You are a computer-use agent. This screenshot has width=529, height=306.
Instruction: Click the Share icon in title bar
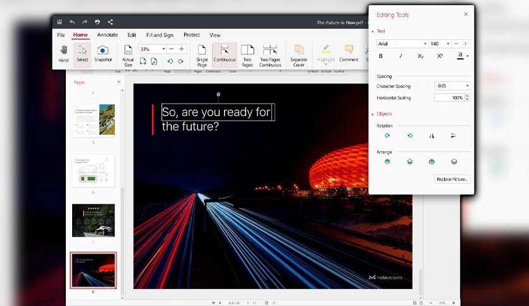tap(110, 22)
